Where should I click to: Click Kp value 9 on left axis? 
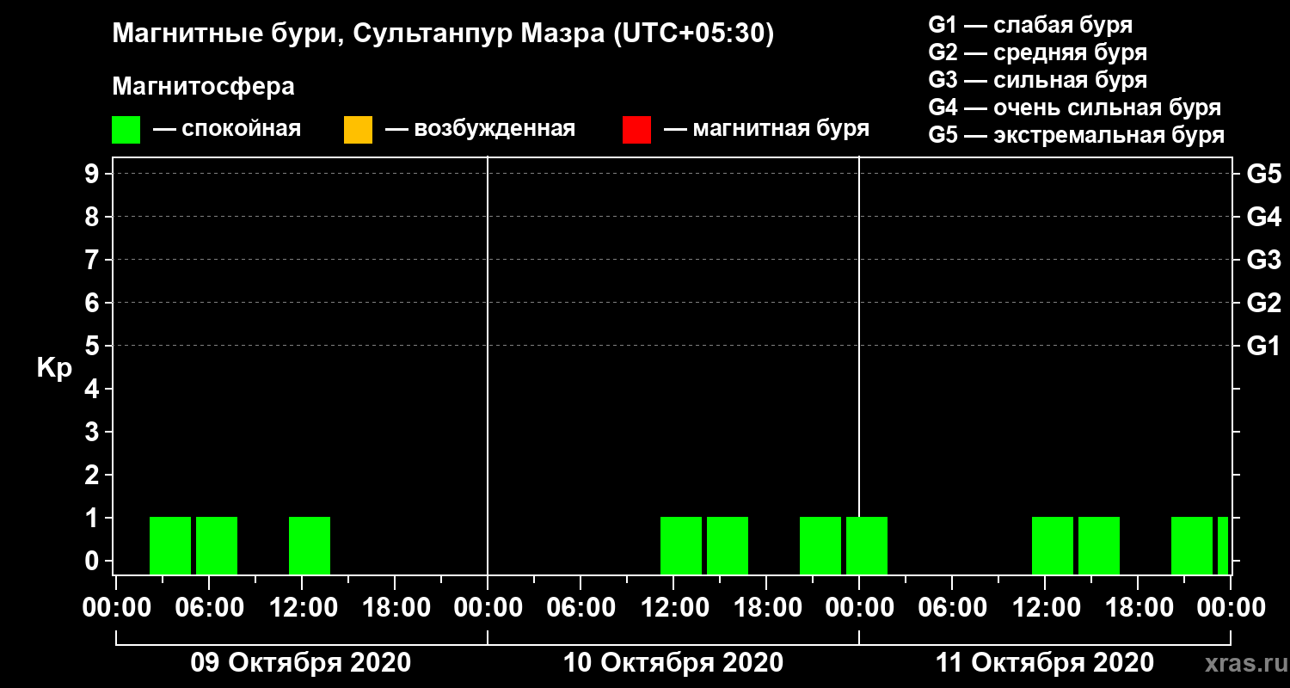click(94, 175)
